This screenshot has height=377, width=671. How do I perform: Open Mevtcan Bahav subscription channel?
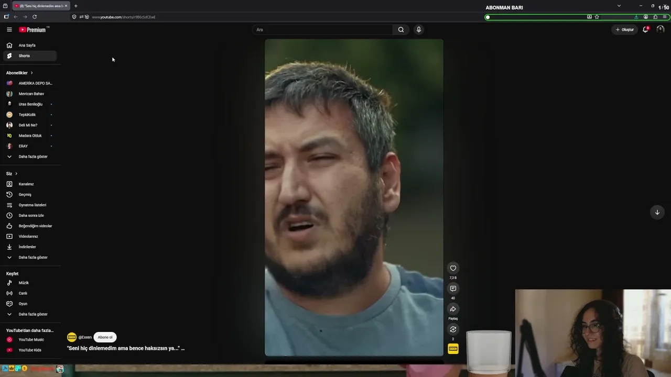(x=29, y=94)
